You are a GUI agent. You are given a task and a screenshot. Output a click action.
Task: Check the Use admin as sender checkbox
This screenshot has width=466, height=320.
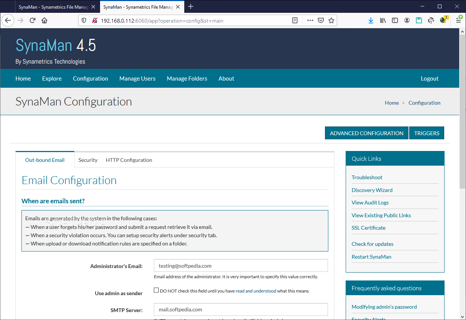click(156, 290)
